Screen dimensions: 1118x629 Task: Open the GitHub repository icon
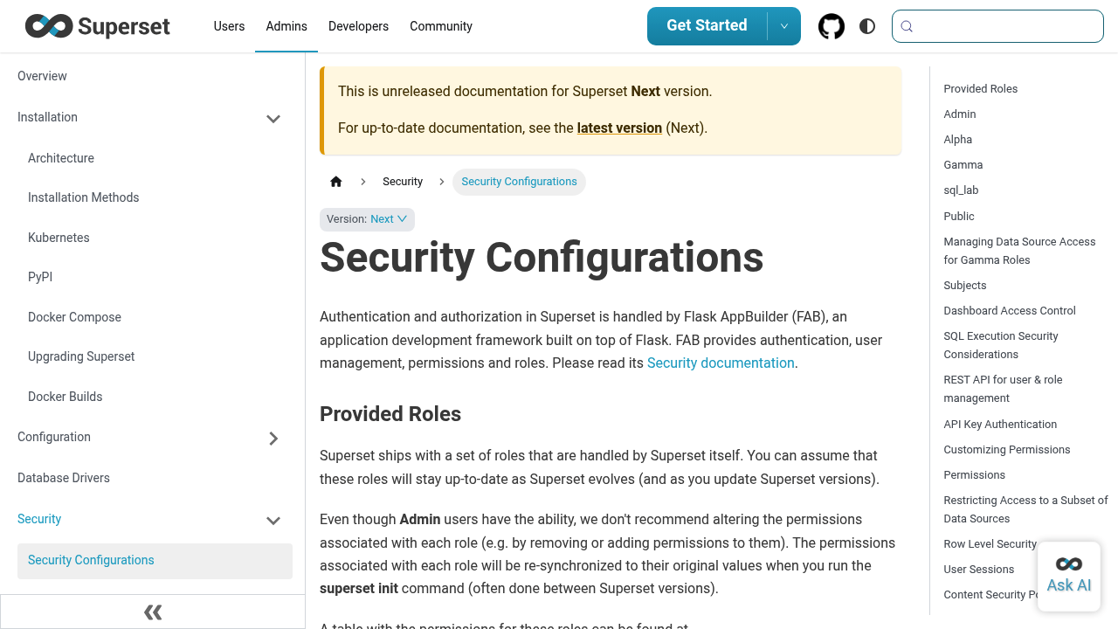(x=832, y=26)
